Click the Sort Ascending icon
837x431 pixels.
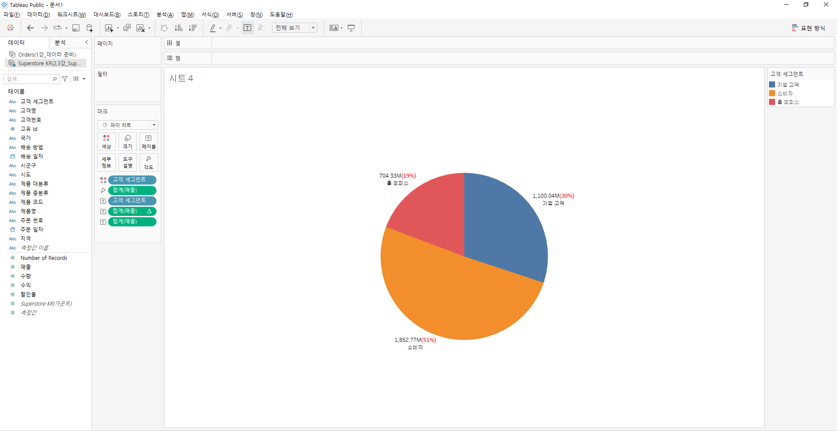(179, 28)
